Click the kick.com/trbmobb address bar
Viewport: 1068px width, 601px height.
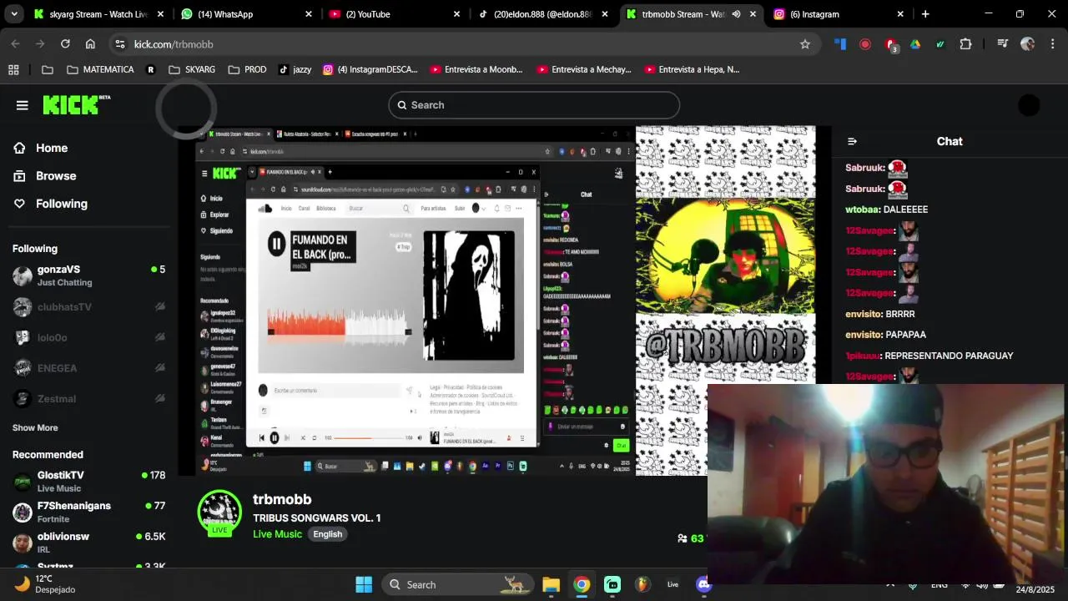467,44
